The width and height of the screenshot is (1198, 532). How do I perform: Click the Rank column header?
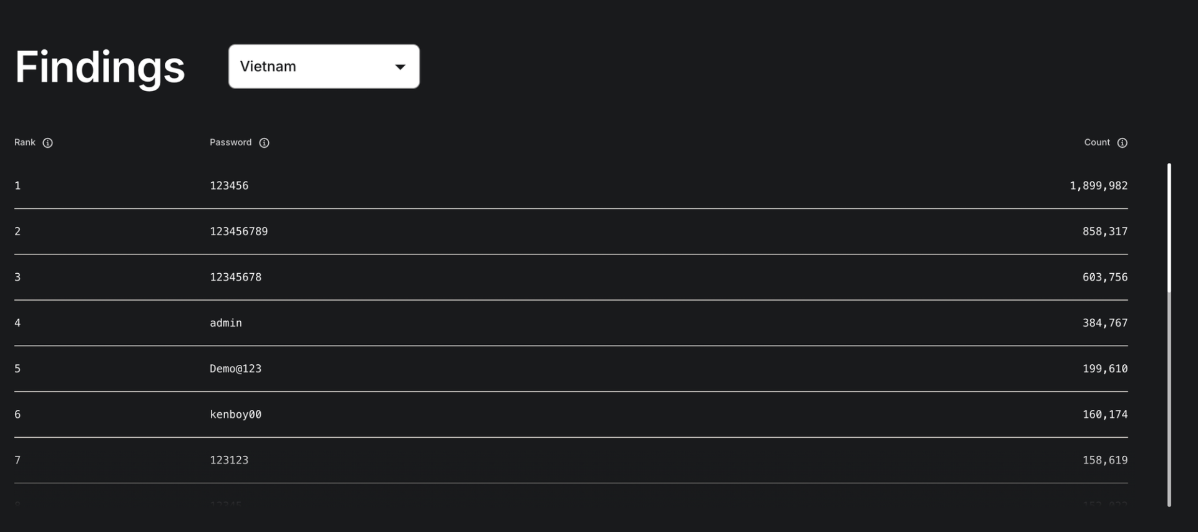(x=25, y=143)
